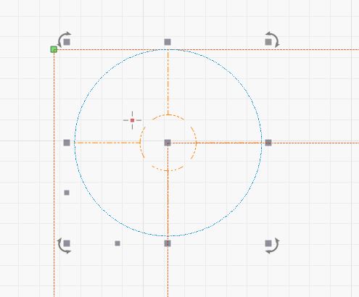Select the top-middle resize handle
This screenshot has height=297, width=359.
point(168,42)
